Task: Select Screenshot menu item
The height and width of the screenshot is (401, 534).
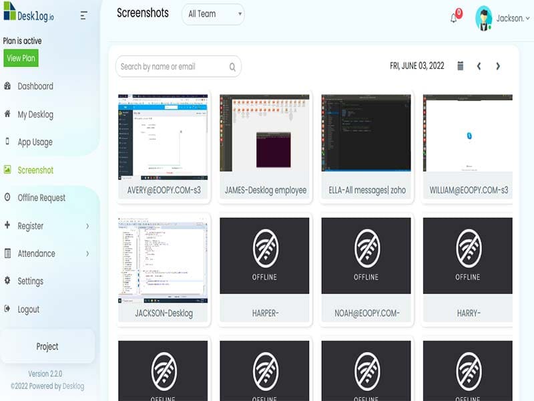Action: 35,170
